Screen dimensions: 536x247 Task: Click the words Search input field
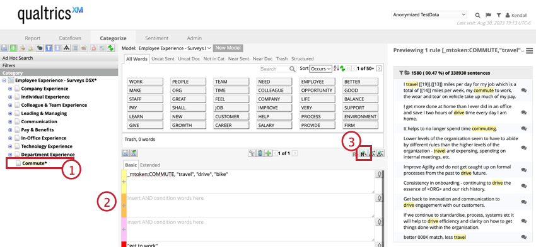tap(275, 69)
